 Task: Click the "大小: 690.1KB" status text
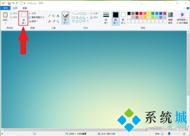[x=108, y=134]
